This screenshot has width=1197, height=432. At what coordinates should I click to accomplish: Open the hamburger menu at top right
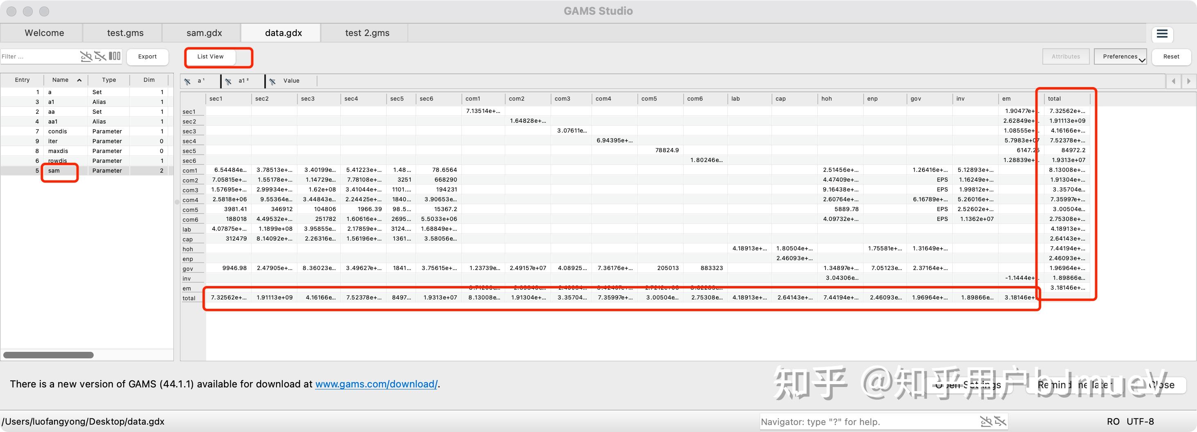click(1163, 34)
